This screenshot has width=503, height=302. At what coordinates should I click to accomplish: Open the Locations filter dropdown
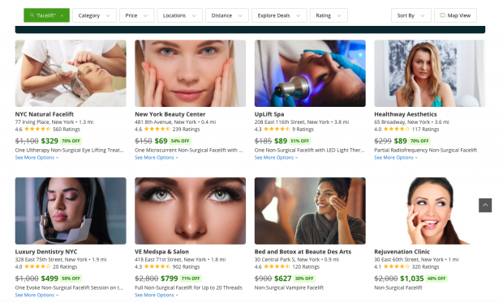[179, 15]
